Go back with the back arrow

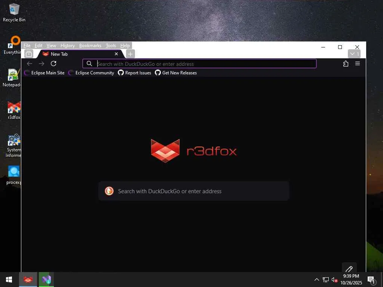pos(30,64)
